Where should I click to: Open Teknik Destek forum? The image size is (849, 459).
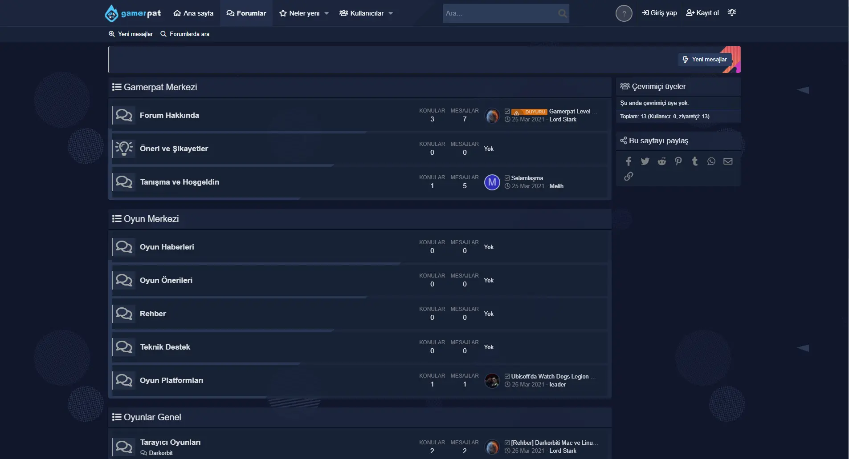(x=165, y=347)
